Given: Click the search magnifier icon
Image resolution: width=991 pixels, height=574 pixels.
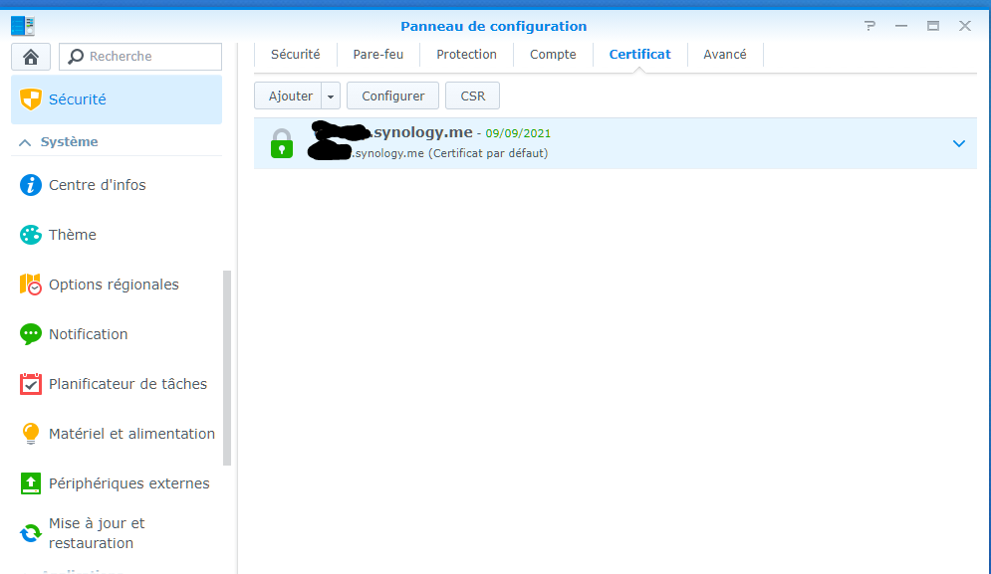Looking at the screenshot, I should click(x=76, y=56).
